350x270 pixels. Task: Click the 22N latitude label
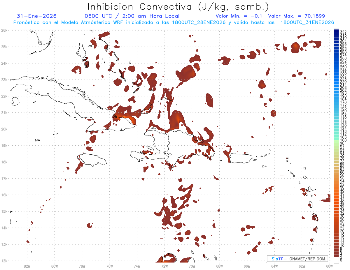pos(4,96)
